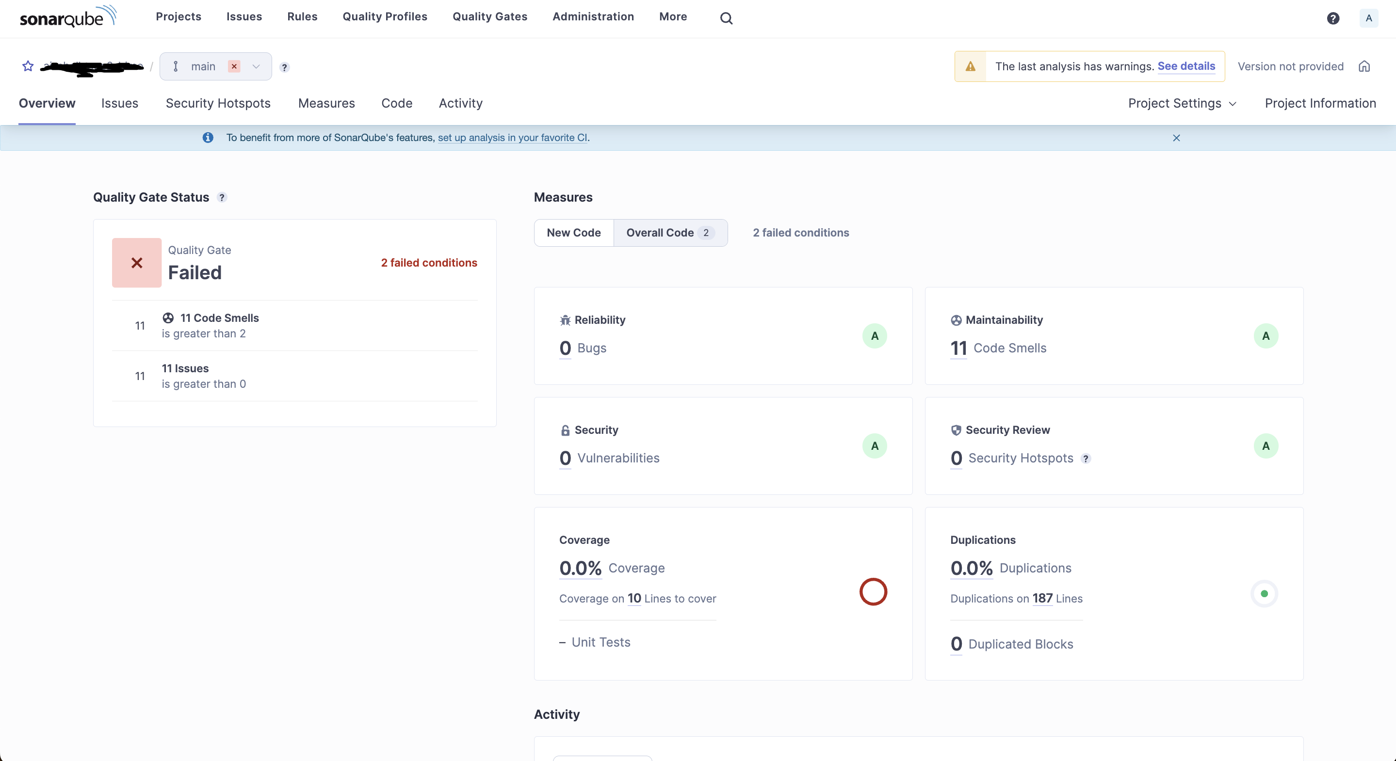Click the Security Review A rating badge

point(1266,446)
